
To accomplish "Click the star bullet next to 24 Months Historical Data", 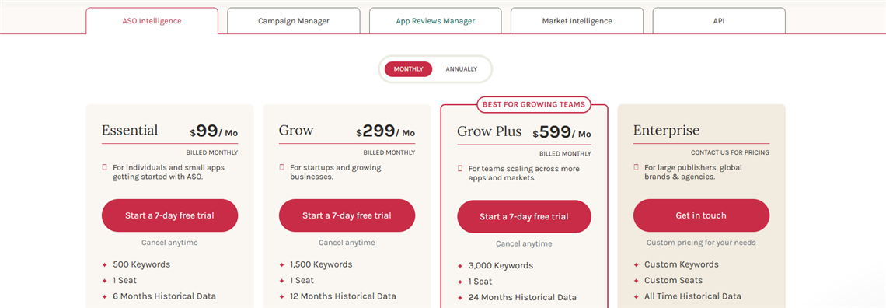I will (x=460, y=297).
